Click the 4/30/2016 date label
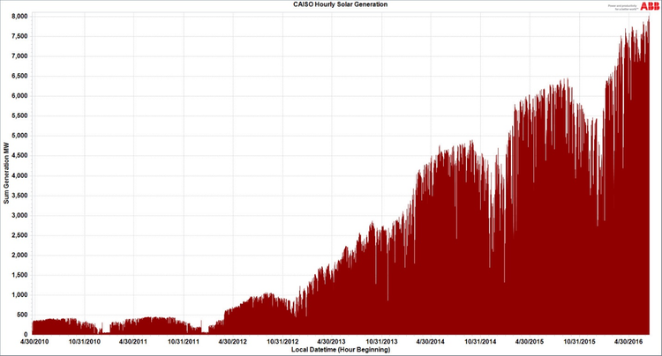 point(628,342)
